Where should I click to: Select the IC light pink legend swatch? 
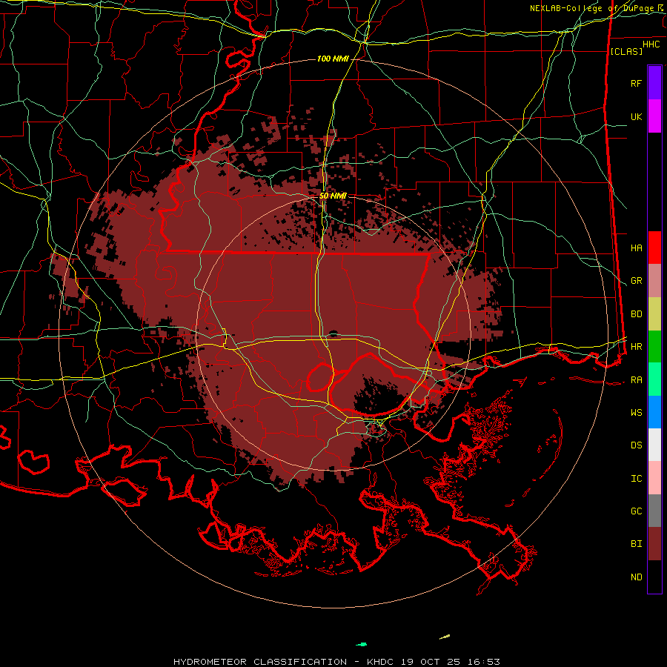654,478
